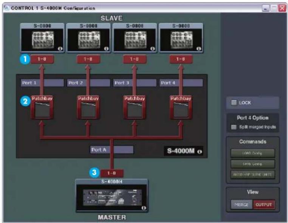Show info for the S-0808 on Port 3
The height and width of the screenshot is (223, 288).
153,49
